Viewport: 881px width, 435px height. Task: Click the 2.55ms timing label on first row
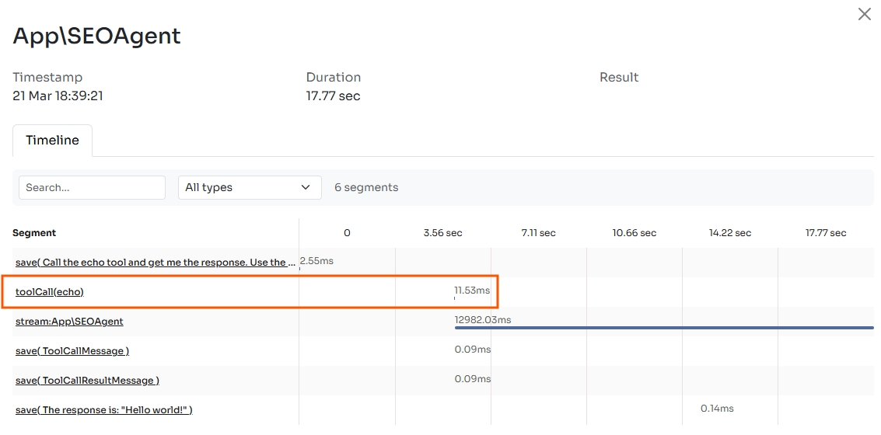coord(316,261)
